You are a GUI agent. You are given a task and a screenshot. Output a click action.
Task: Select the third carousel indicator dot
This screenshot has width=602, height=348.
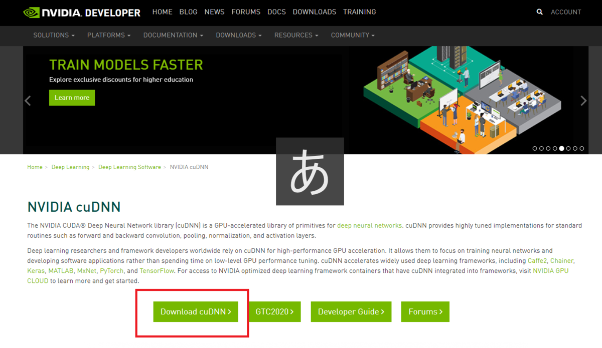(x=548, y=148)
